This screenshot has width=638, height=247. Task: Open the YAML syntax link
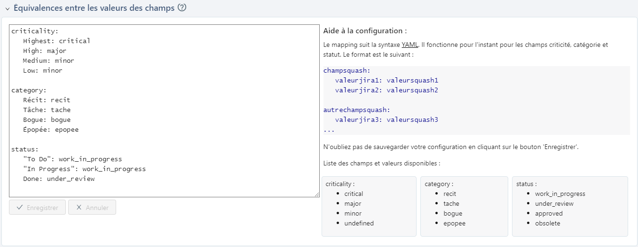click(x=410, y=45)
